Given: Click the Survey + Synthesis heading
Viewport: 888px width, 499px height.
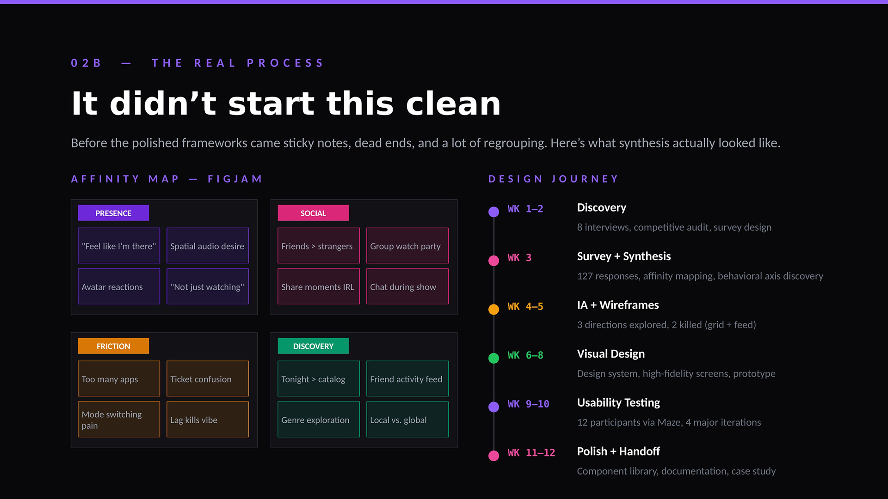Looking at the screenshot, I should click(x=623, y=256).
